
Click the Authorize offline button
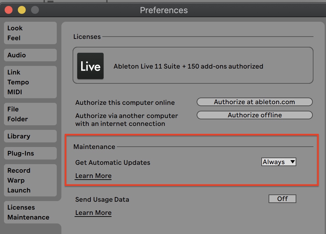[x=254, y=115]
